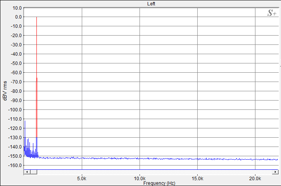Screen dimensions: 281x186
Task: Click the 0.0 dBV axis tick label
Action: tap(18, 17)
